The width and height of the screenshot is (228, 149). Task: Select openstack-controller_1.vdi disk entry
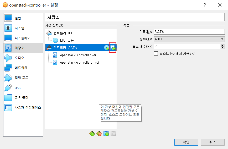(x=81, y=63)
